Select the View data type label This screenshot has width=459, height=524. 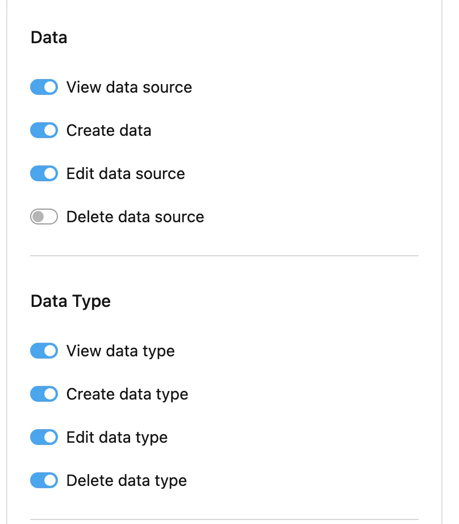coord(120,351)
